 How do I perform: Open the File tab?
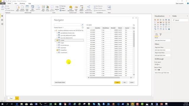click(3, 3)
